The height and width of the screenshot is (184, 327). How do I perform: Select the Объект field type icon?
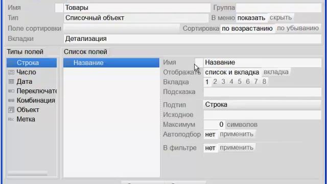click(x=11, y=110)
